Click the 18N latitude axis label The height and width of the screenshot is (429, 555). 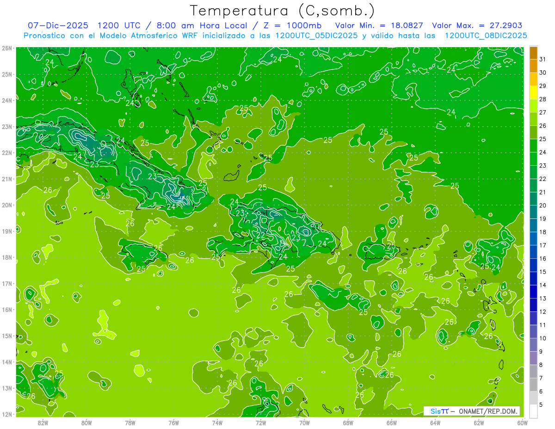pyautogui.click(x=6, y=257)
